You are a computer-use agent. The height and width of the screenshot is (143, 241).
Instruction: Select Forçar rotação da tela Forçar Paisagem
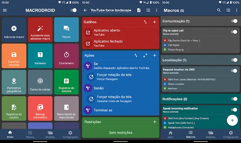[x=122, y=77]
